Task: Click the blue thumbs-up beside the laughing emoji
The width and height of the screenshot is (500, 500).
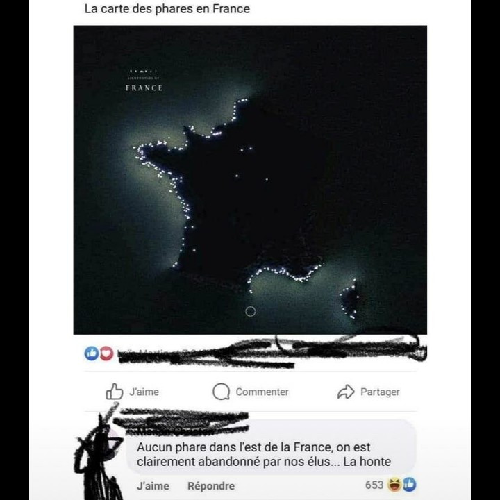Action: tap(410, 485)
